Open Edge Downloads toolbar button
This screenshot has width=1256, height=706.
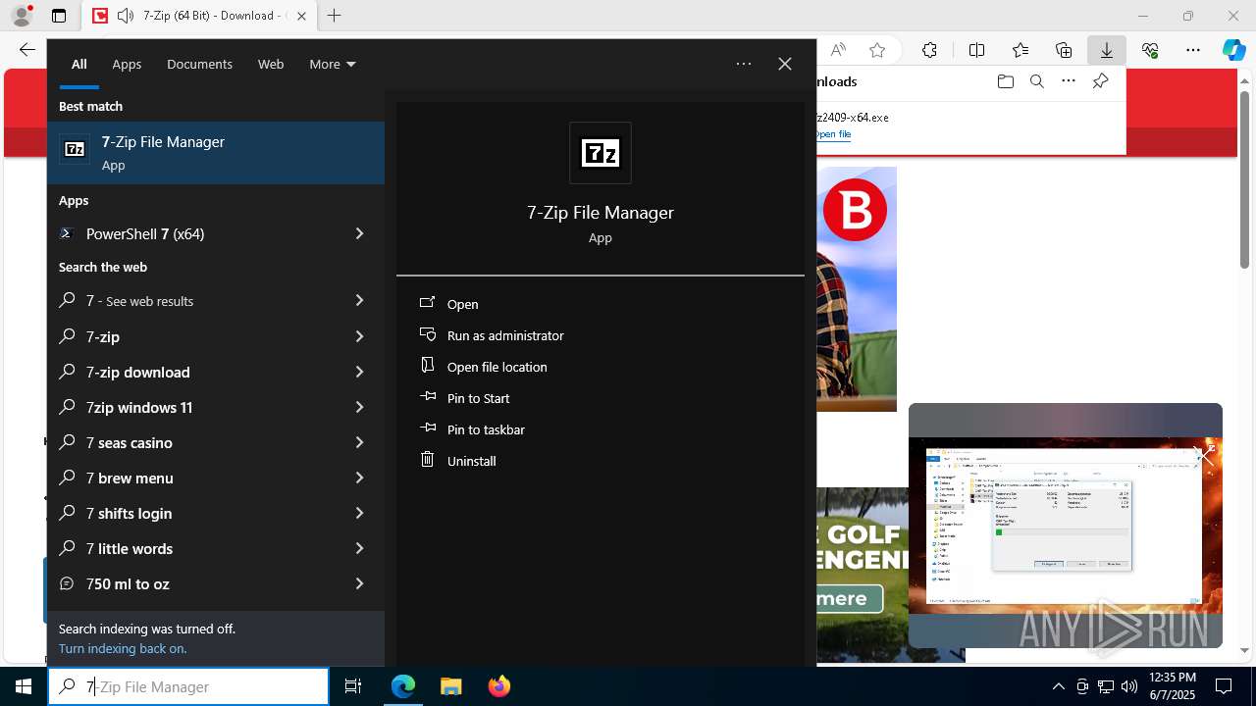pyautogui.click(x=1106, y=50)
